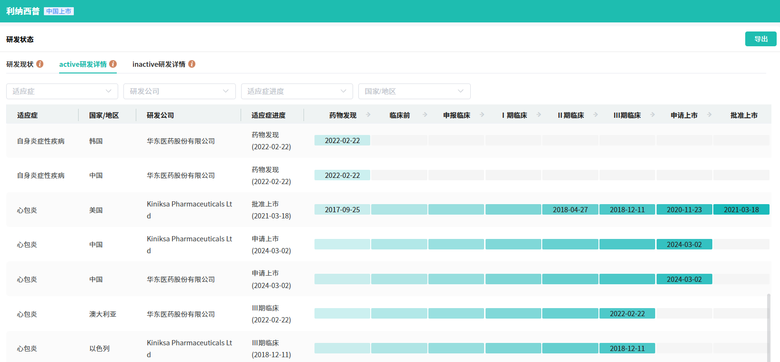The image size is (780, 362).
Task: Open the 适应症进度 filter dropdown
Action: (x=296, y=92)
